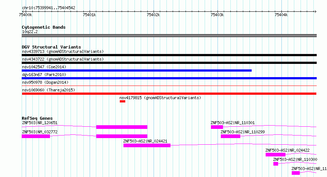Click the small magenta exon of ZNF503-AS2|NR_110300
This screenshot has width=327, height=177.
[x=276, y=164]
